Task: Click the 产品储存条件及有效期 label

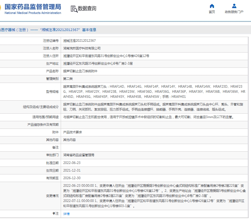Action: [43, 125]
